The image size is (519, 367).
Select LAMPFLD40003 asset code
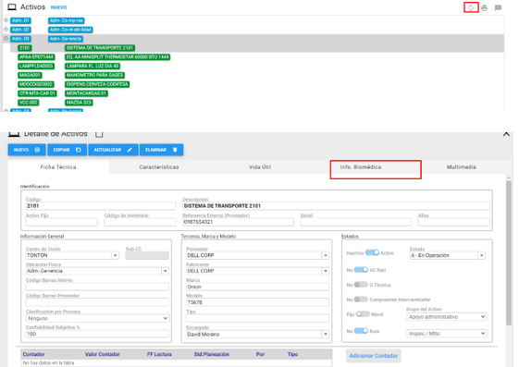[x=36, y=67]
